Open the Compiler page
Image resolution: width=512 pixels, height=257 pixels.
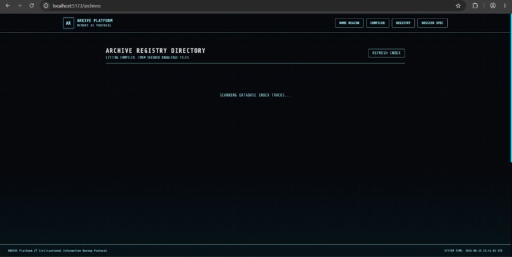pos(377,23)
